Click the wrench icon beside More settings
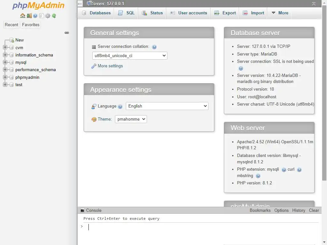The height and width of the screenshot is (245, 327). tap(94, 66)
